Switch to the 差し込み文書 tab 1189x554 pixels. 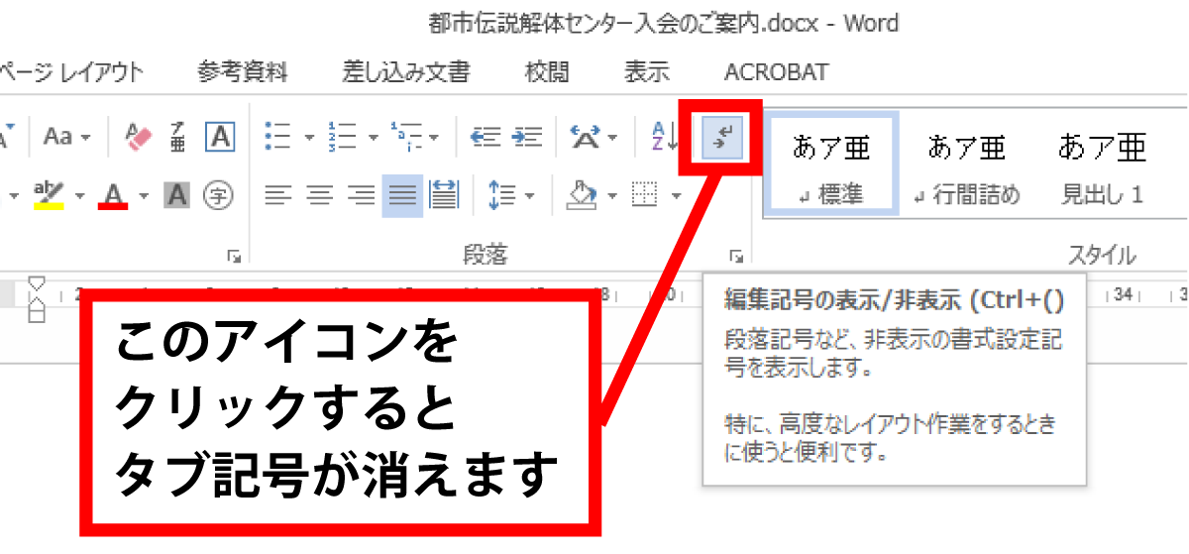point(407,72)
